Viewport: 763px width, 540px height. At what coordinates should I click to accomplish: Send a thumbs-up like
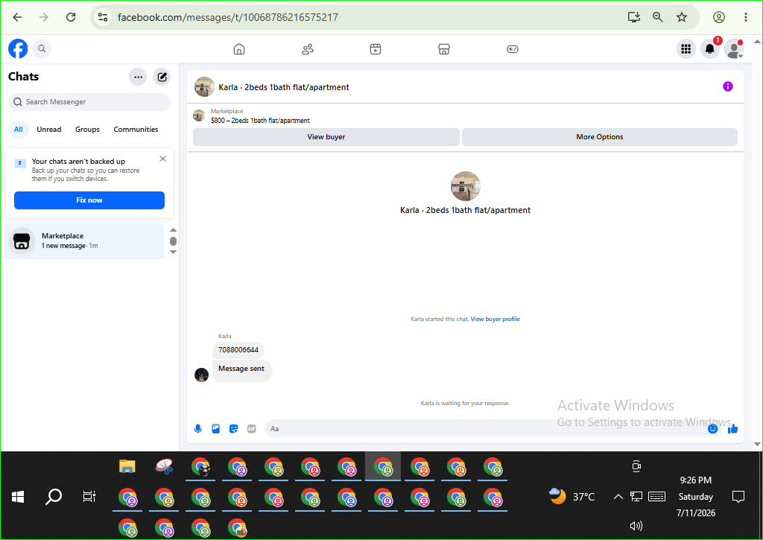[x=733, y=428]
